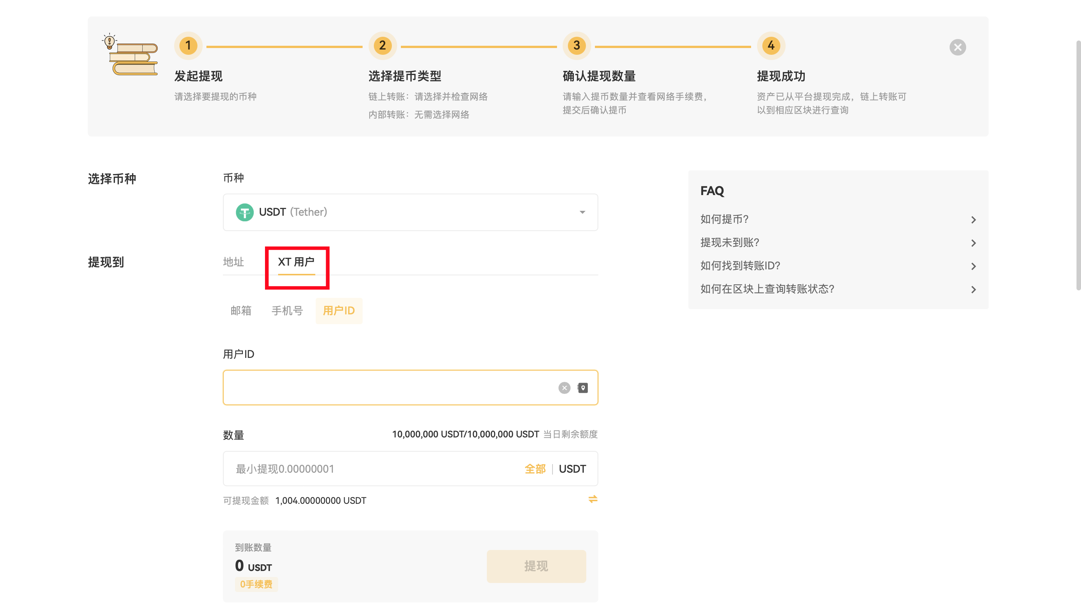The width and height of the screenshot is (1081, 610).
Task: Click the swap arrows next to available amount
Action: tap(593, 499)
